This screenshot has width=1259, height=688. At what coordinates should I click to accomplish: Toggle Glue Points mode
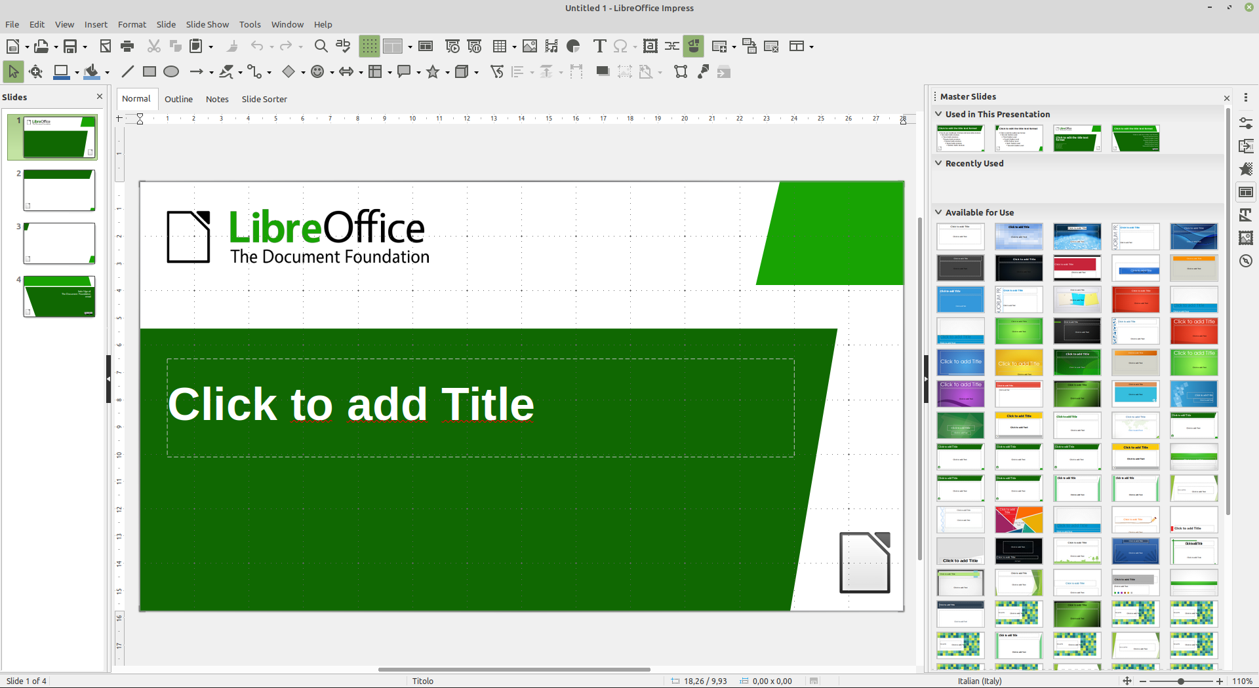click(x=704, y=72)
